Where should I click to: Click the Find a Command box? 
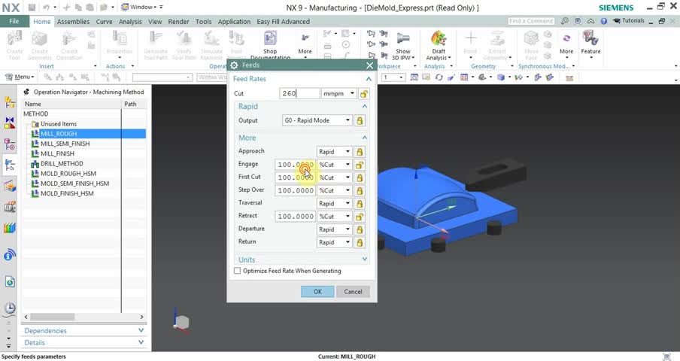pyautogui.click(x=531, y=21)
